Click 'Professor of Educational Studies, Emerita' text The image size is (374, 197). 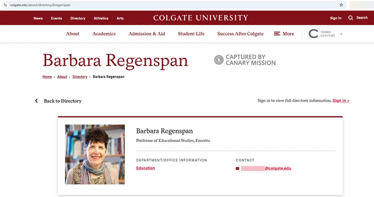tap(173, 140)
